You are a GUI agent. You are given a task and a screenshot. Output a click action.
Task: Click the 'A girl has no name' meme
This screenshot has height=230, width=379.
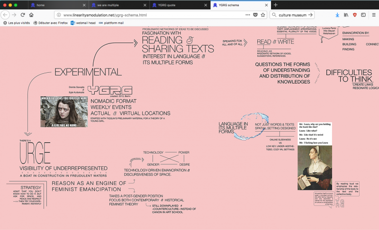pyautogui.click(x=64, y=112)
